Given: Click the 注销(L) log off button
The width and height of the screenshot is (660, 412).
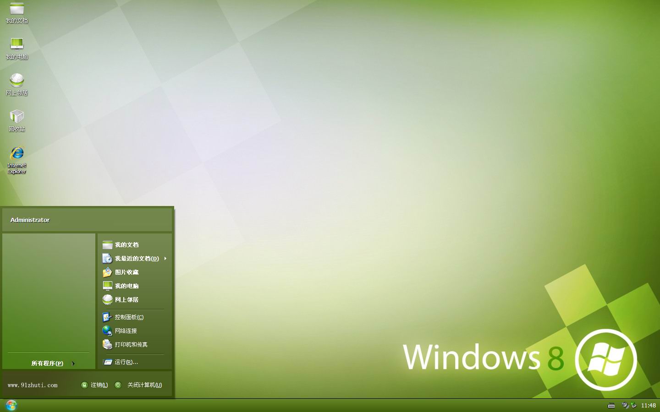Looking at the screenshot, I should (x=94, y=385).
